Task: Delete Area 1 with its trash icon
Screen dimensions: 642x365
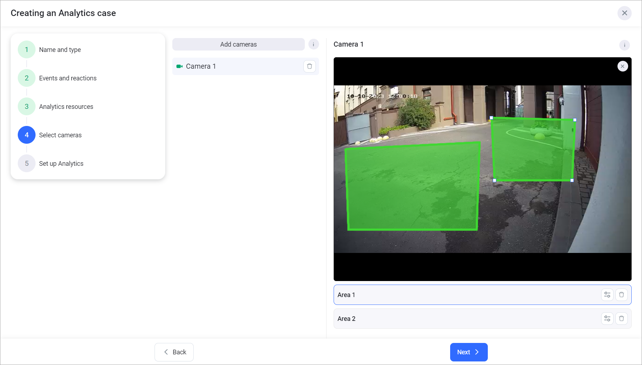Action: click(x=621, y=295)
